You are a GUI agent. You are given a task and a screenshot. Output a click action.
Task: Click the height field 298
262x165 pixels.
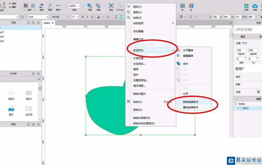251,17
